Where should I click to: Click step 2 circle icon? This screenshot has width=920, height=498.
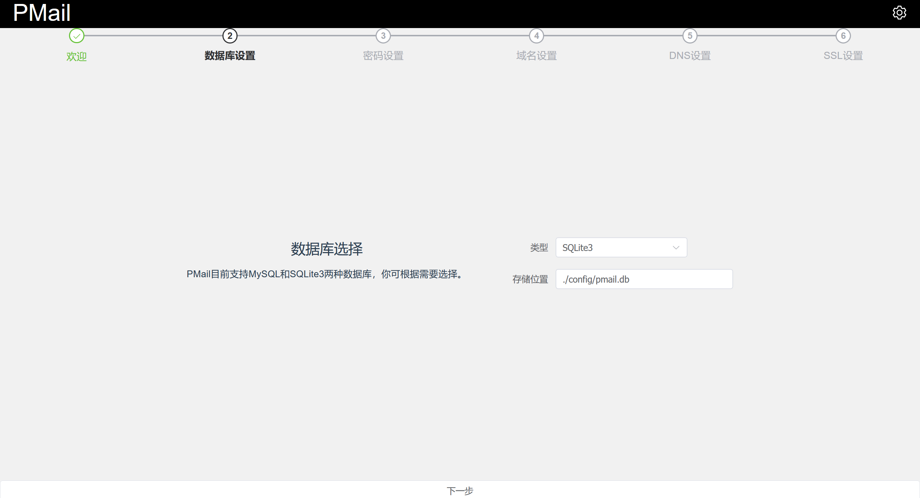coord(230,36)
